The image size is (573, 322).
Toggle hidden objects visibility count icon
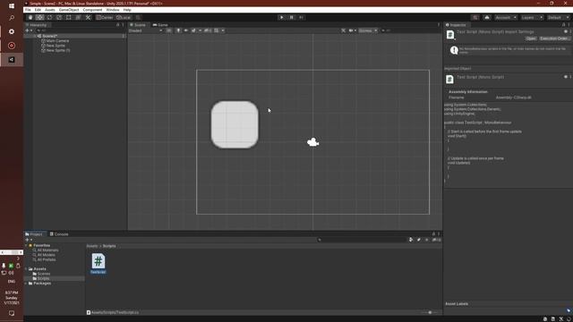coord(208,30)
